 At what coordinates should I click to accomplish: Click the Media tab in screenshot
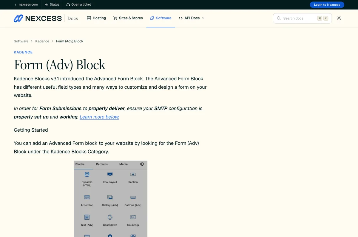coord(124,164)
